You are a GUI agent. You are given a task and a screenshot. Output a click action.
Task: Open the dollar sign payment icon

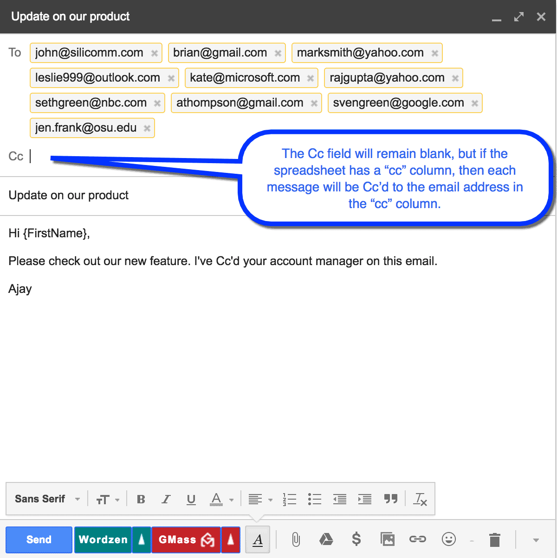point(356,539)
